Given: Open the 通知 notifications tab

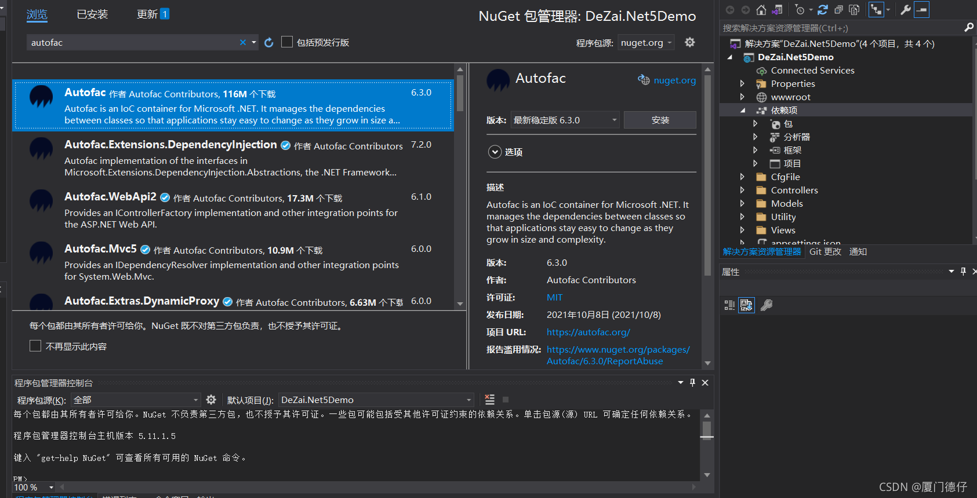Looking at the screenshot, I should coord(858,251).
